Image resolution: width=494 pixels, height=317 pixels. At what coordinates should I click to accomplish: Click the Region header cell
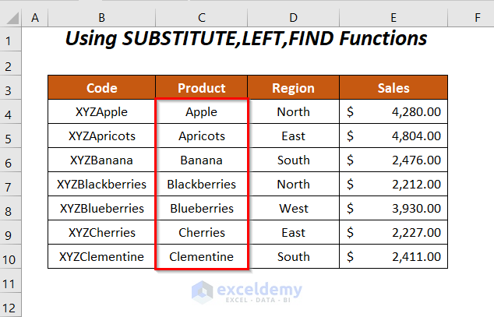293,88
